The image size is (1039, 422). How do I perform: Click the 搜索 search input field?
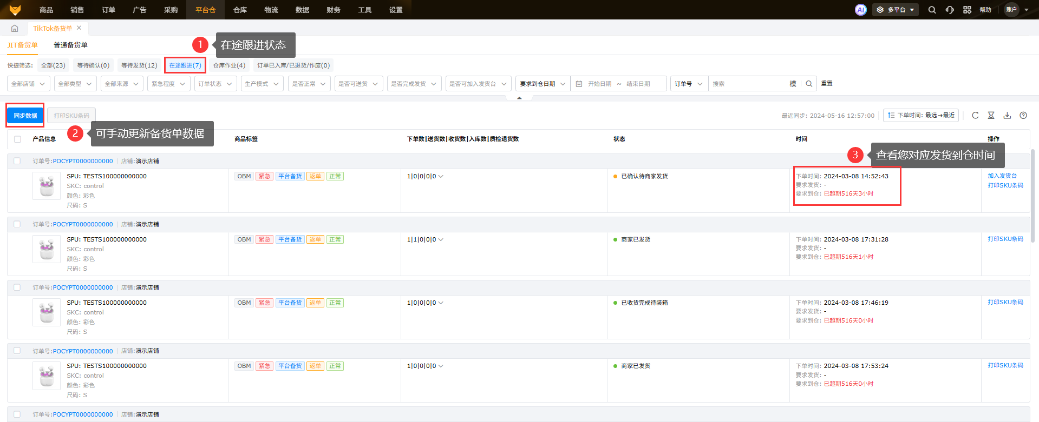tap(748, 84)
